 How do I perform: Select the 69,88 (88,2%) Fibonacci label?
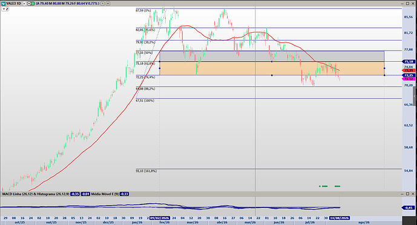[x=145, y=89]
